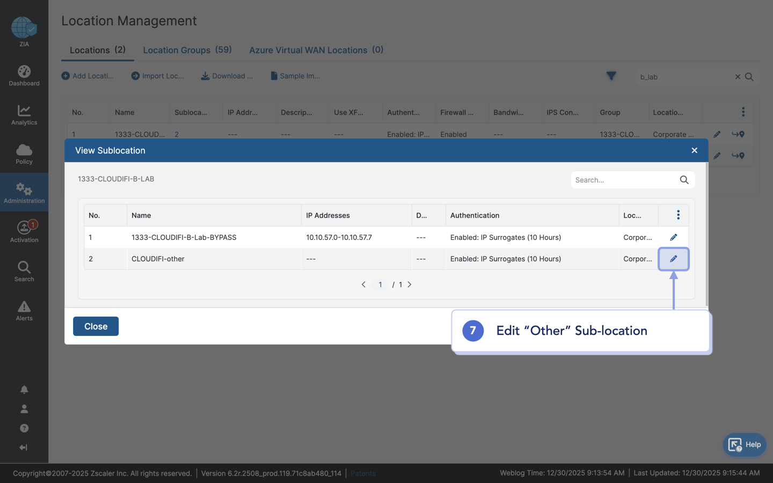Sort sublocations by Name column header

[x=141, y=215]
